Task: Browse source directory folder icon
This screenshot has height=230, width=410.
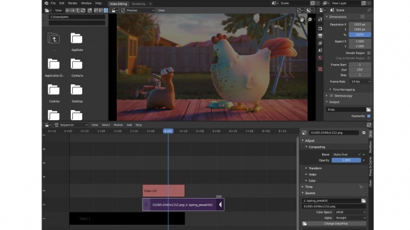Action: tap(364, 200)
